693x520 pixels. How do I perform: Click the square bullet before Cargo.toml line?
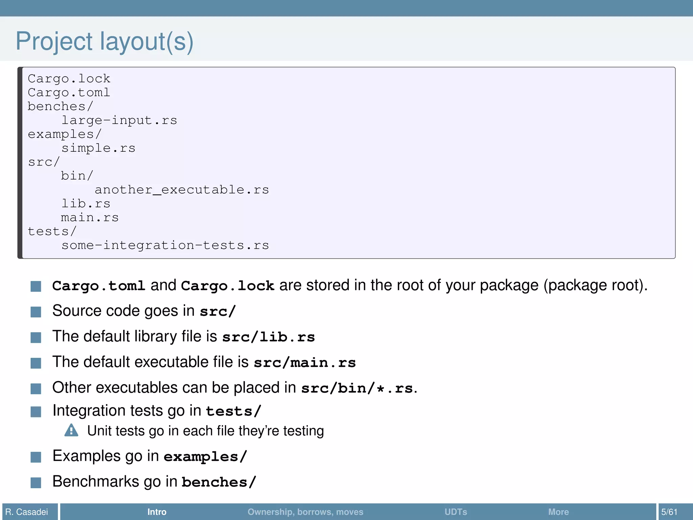[36, 286]
